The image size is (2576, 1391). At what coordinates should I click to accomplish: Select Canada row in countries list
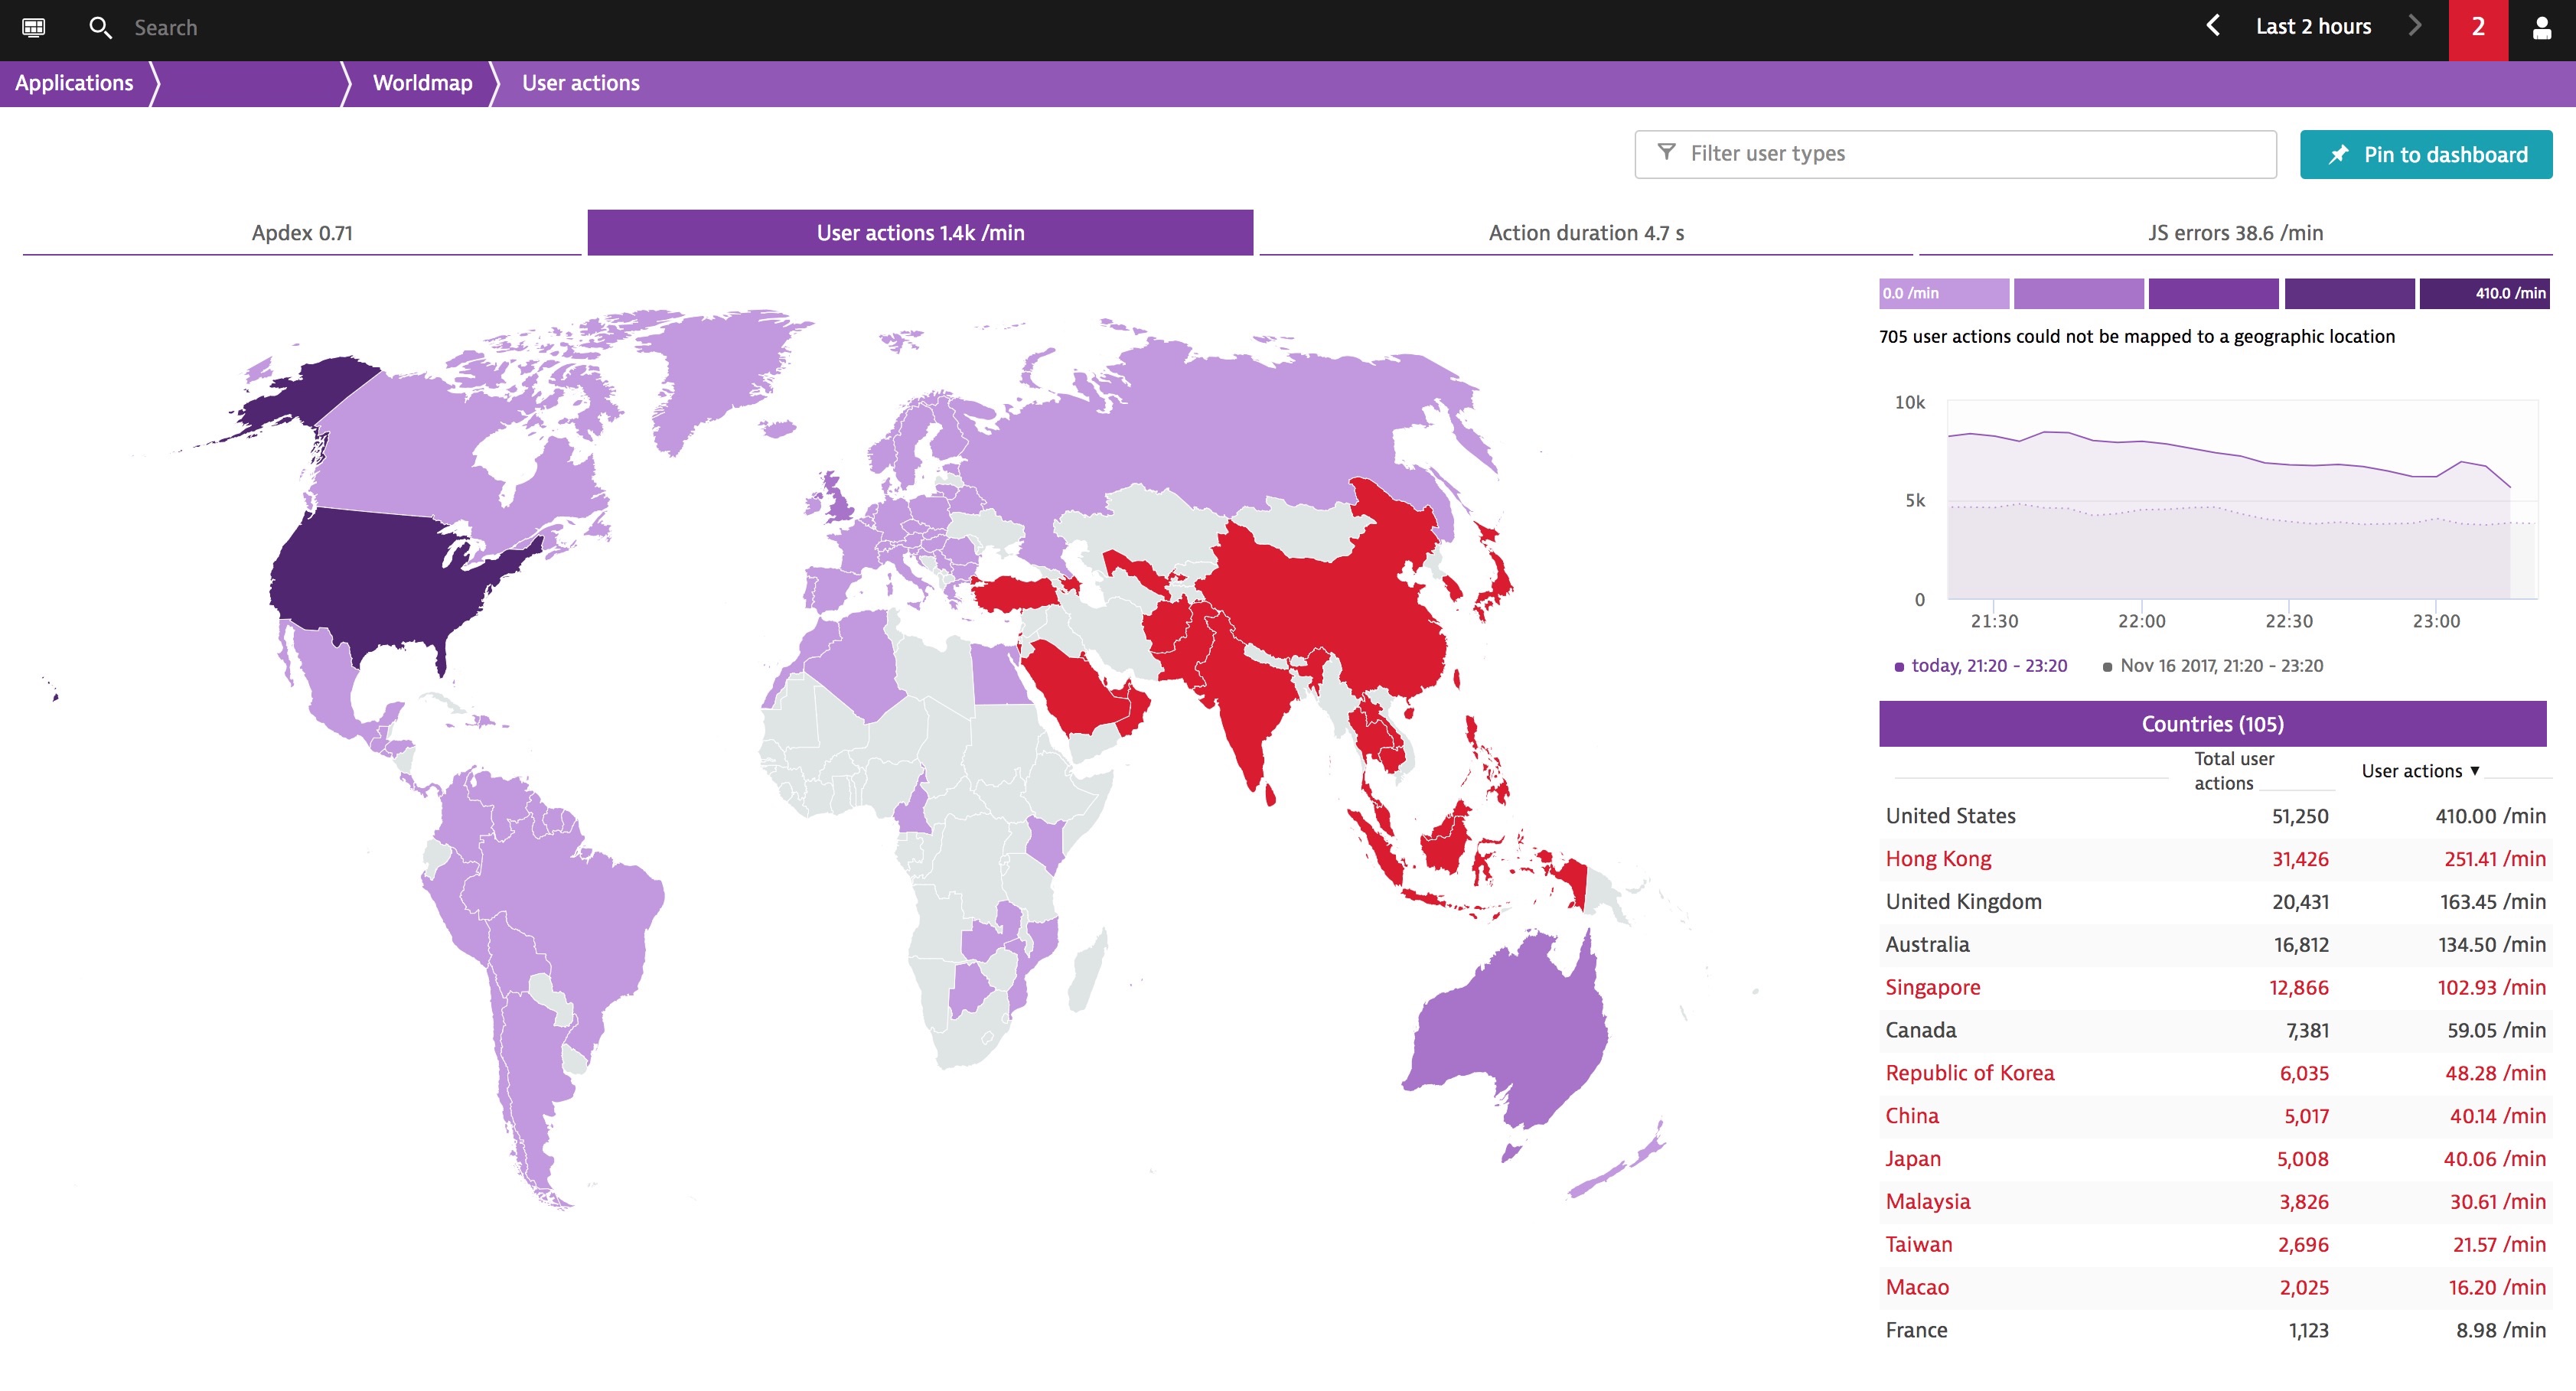pos(2215,1030)
